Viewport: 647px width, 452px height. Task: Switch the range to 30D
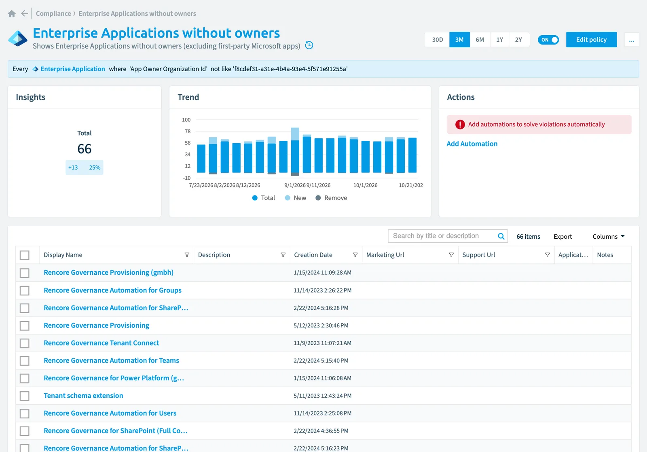438,40
